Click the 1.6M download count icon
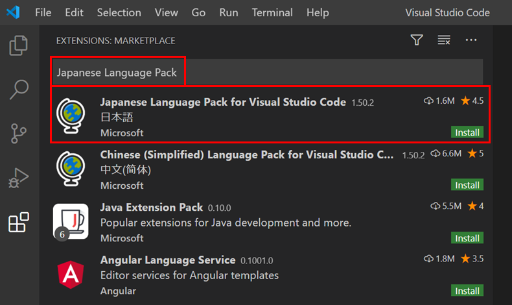This screenshot has height=305, width=512. [428, 101]
